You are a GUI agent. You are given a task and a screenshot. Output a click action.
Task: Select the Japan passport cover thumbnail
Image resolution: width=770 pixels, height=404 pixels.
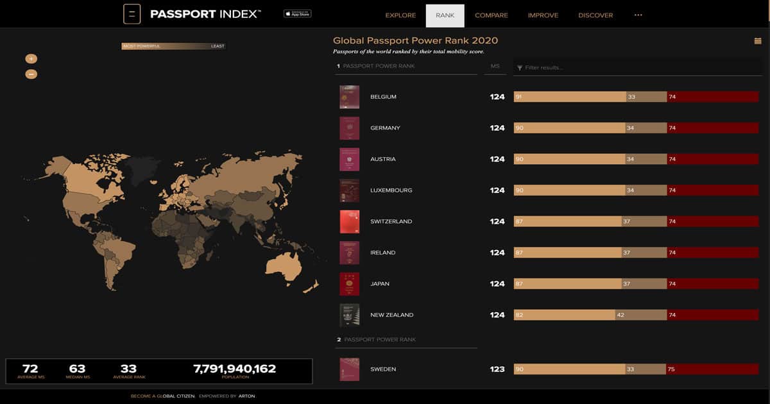349,283
